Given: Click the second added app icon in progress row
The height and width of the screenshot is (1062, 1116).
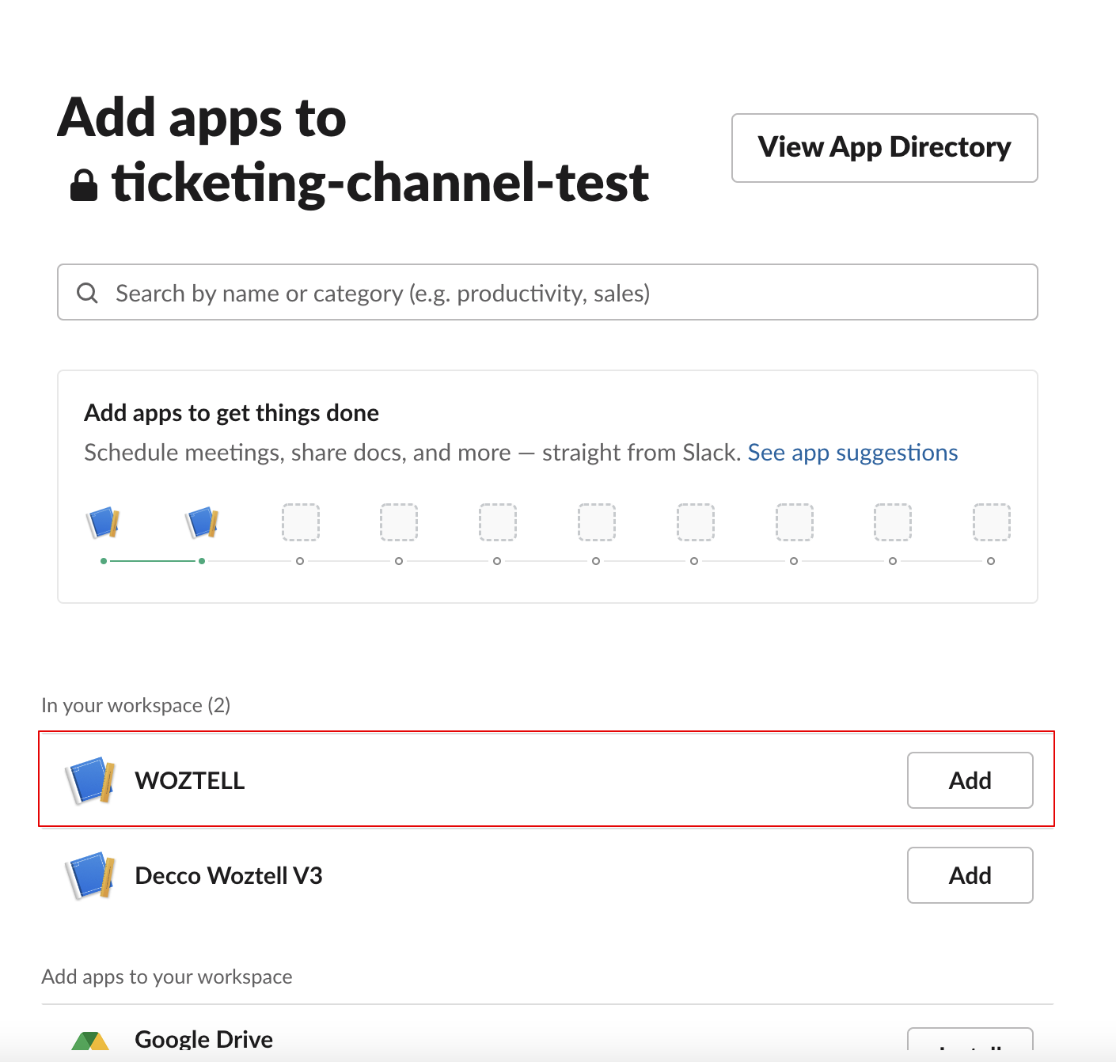Looking at the screenshot, I should (202, 522).
